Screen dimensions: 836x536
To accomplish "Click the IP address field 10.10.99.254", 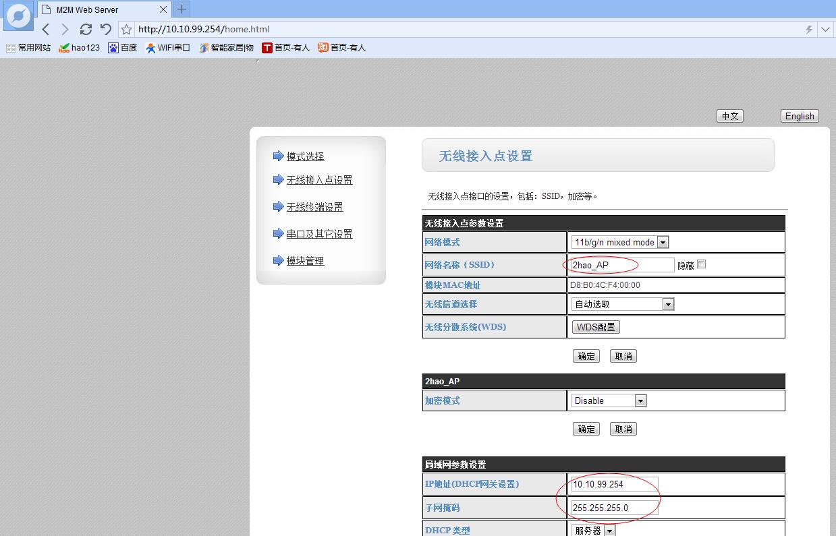I will [614, 484].
